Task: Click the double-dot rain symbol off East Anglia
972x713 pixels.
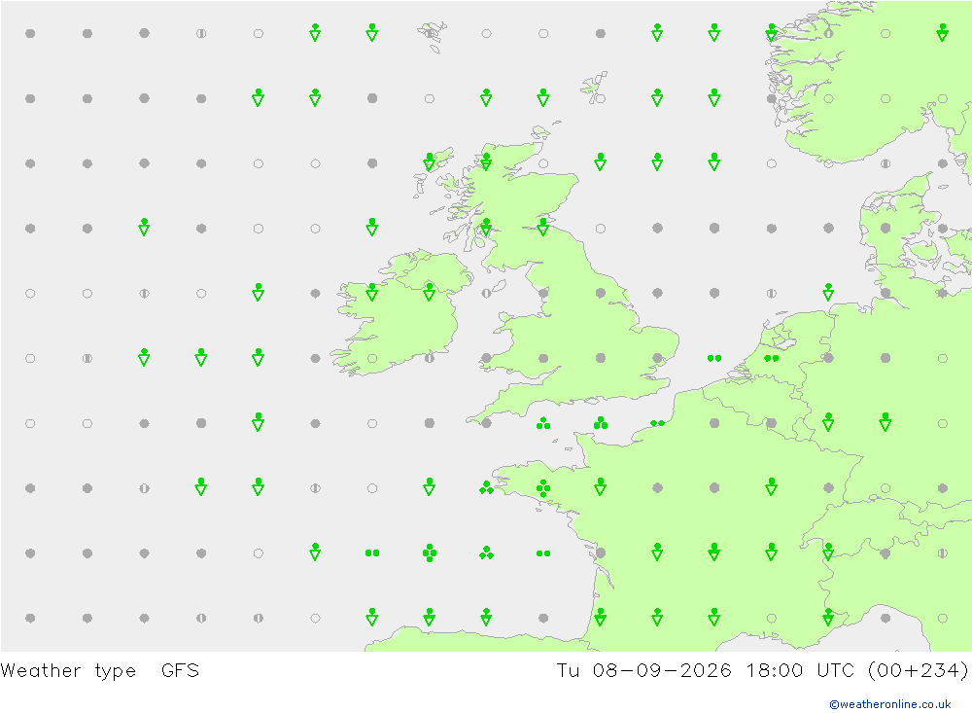Action: point(714,358)
